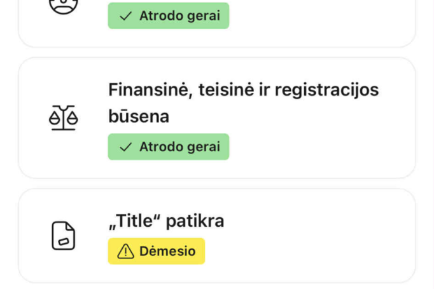The height and width of the screenshot is (289, 434).
Task: Tap the "Atrodo gerai" text in the top badge
Action: (x=179, y=16)
